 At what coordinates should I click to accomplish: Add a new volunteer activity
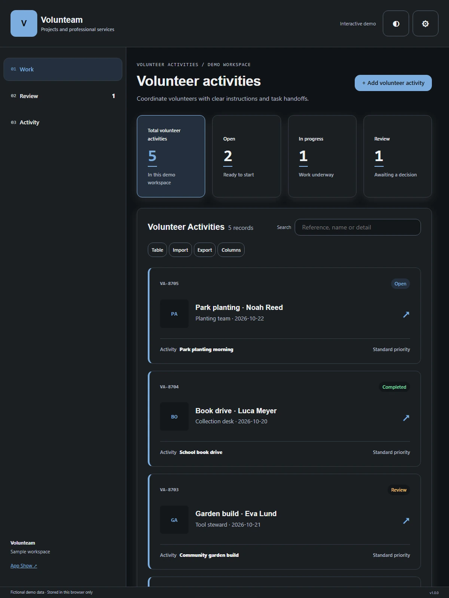pos(393,83)
